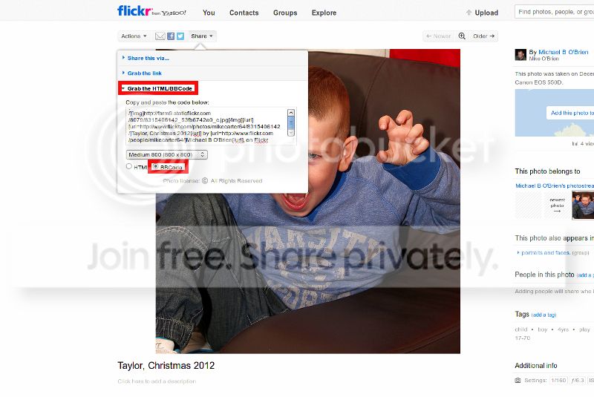Open the Groups menu
Screen dimensions: 594x397
pyautogui.click(x=285, y=13)
